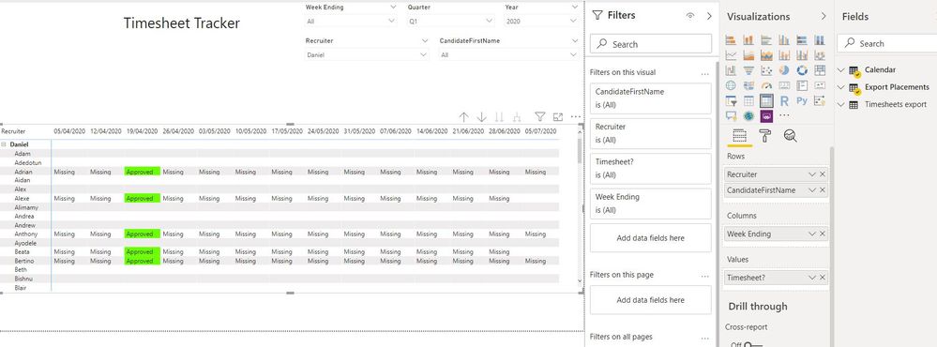Click Add data fields under Filters on this page
This screenshot has height=347, width=937.
click(x=651, y=300)
